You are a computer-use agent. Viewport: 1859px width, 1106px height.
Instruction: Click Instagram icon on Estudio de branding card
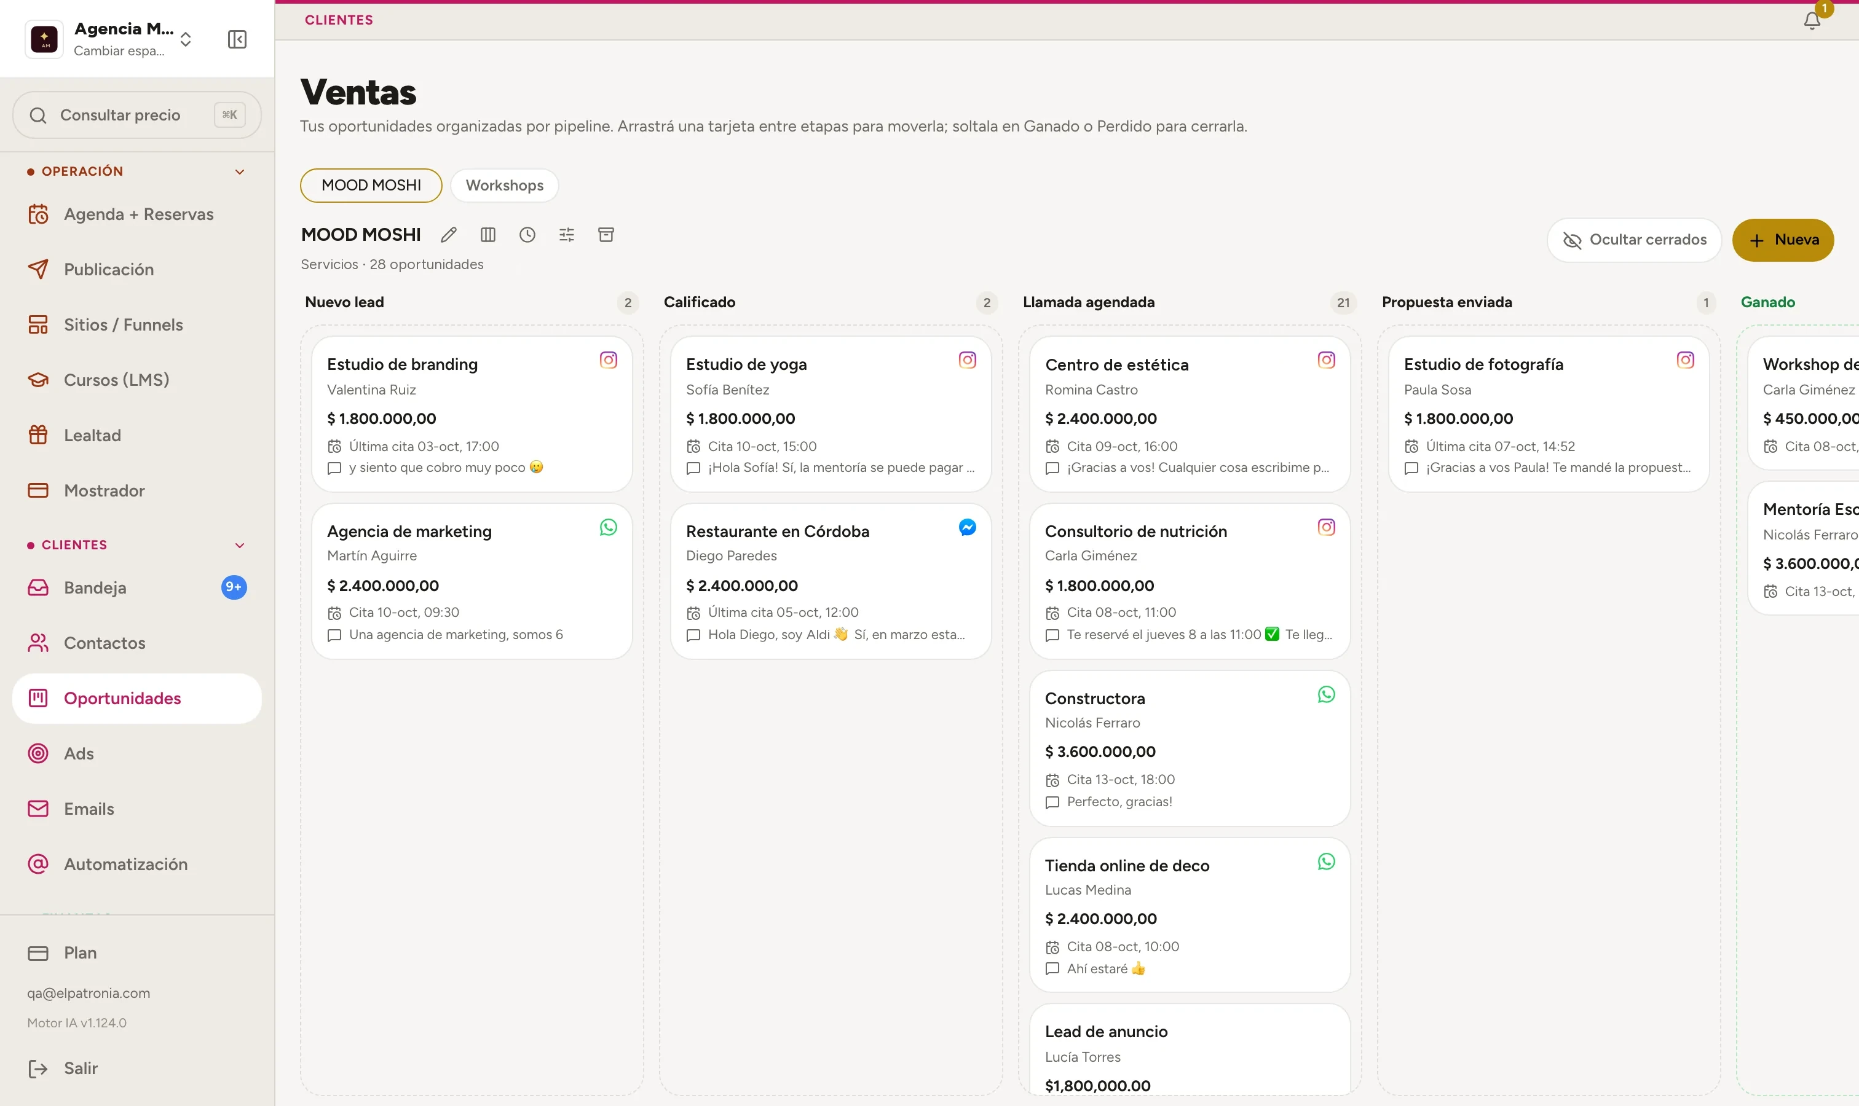(609, 360)
